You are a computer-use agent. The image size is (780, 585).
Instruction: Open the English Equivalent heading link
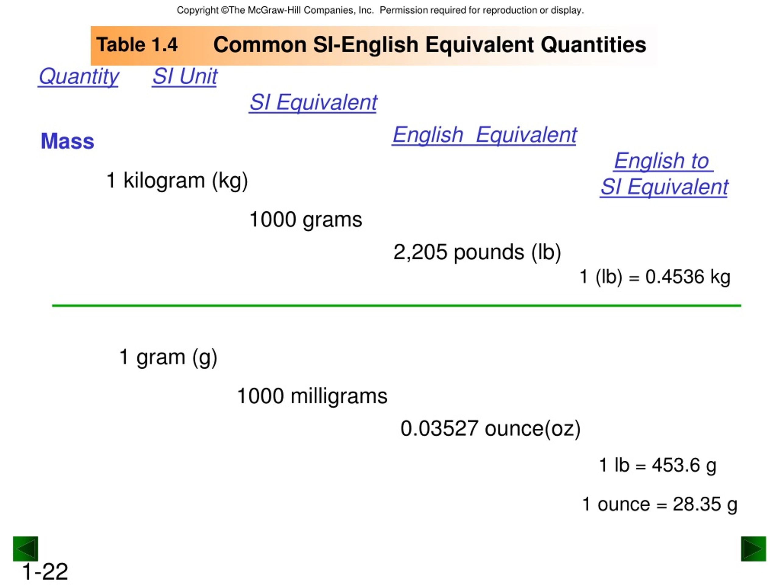pos(484,135)
